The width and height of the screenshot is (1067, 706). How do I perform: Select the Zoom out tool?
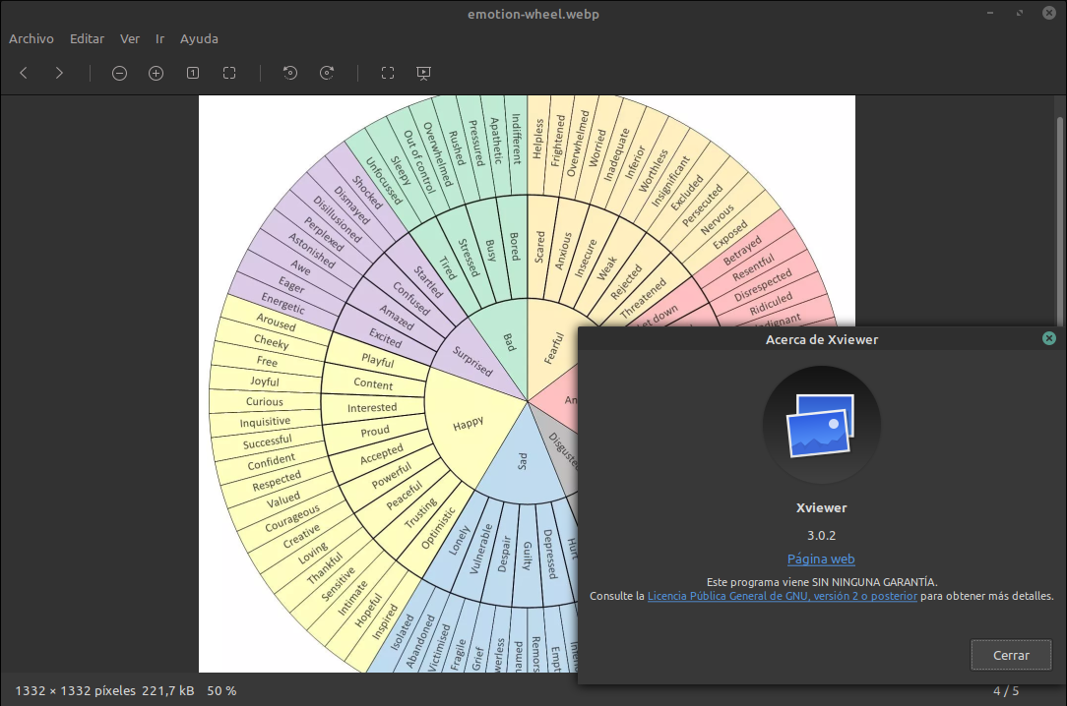pos(119,73)
